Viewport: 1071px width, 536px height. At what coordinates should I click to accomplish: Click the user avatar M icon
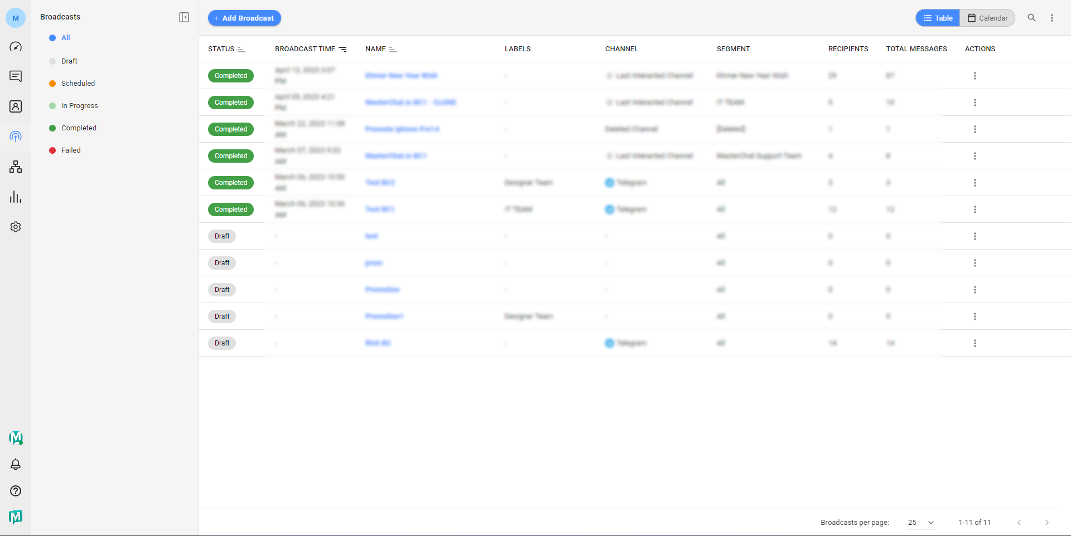click(16, 18)
